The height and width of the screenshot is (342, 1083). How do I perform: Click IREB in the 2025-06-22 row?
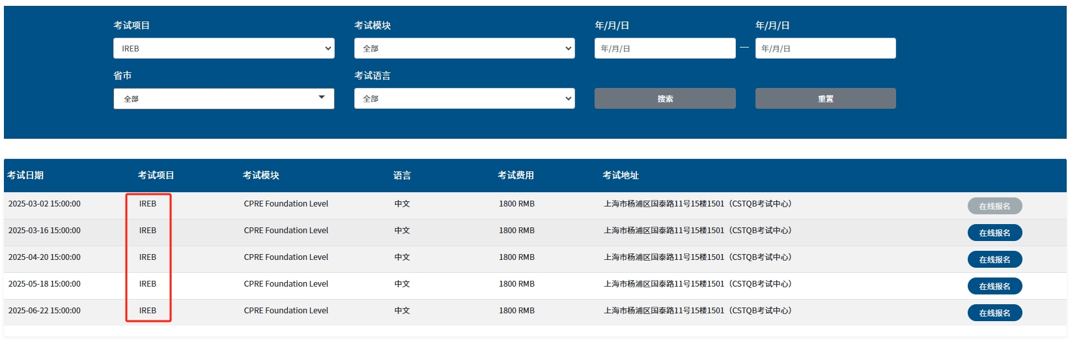[148, 311]
